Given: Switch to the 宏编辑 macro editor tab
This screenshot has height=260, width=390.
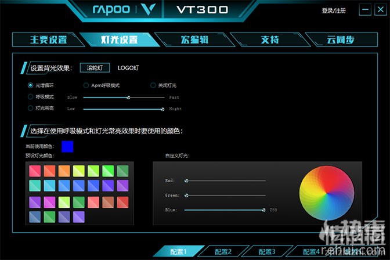Looking at the screenshot, I should point(195,40).
